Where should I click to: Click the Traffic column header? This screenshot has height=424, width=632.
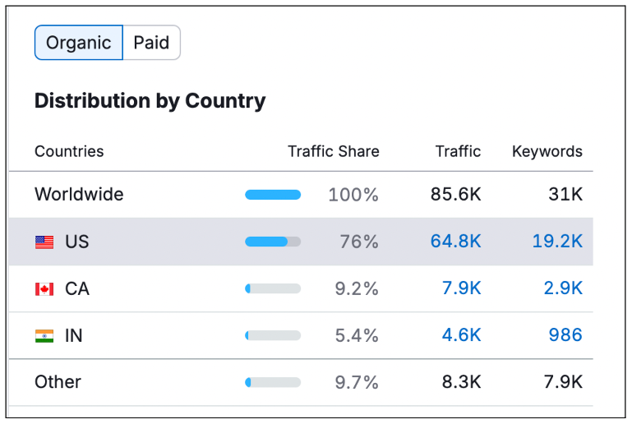point(458,151)
